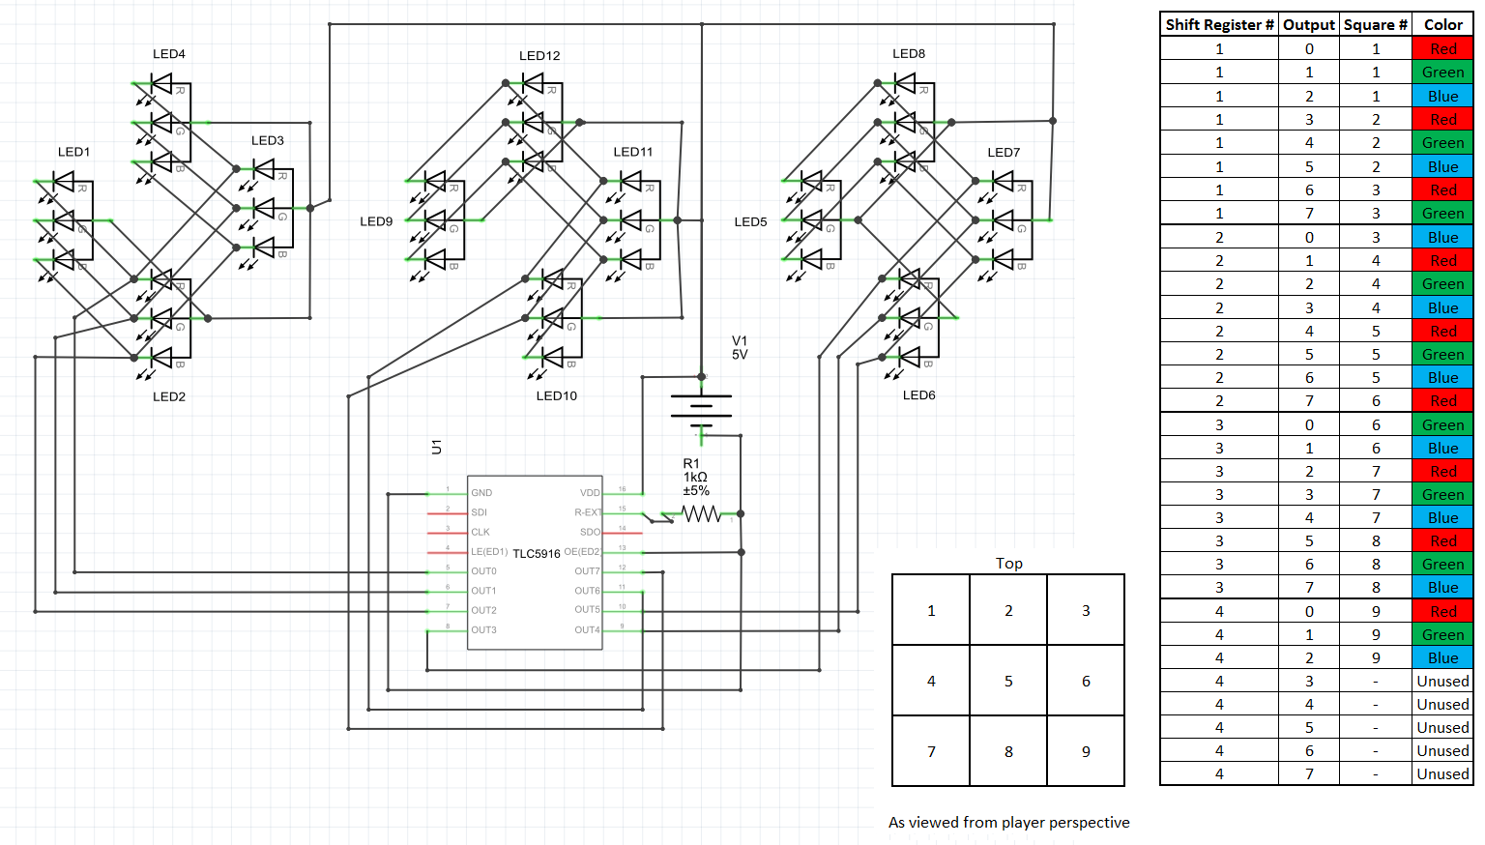Click the OUT4 pin label
This screenshot has width=1485, height=845.
pyautogui.click(x=587, y=629)
